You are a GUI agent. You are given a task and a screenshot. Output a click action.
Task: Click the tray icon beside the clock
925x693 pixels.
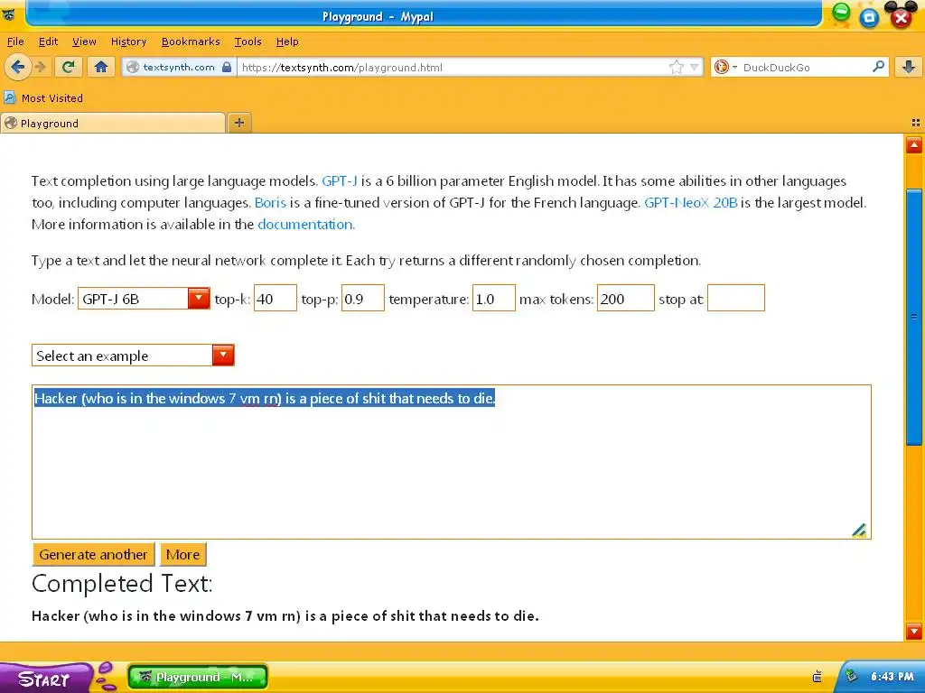[851, 677]
